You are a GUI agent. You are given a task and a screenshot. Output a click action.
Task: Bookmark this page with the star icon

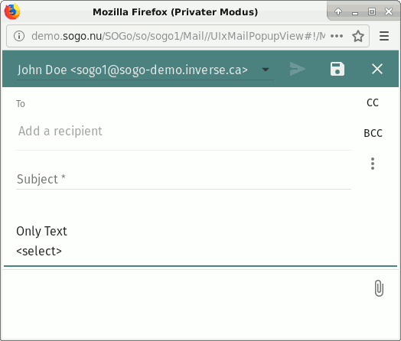click(x=358, y=36)
